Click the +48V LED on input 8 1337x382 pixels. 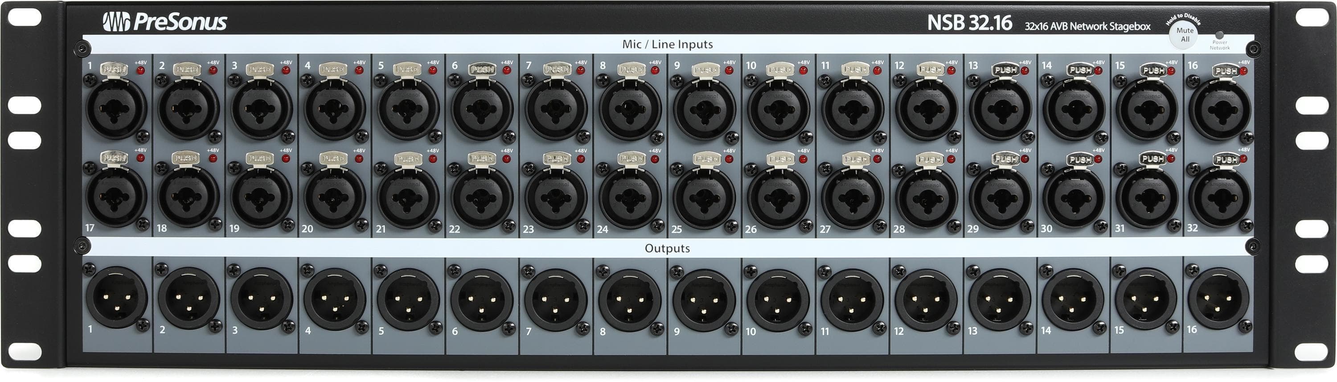(x=655, y=70)
